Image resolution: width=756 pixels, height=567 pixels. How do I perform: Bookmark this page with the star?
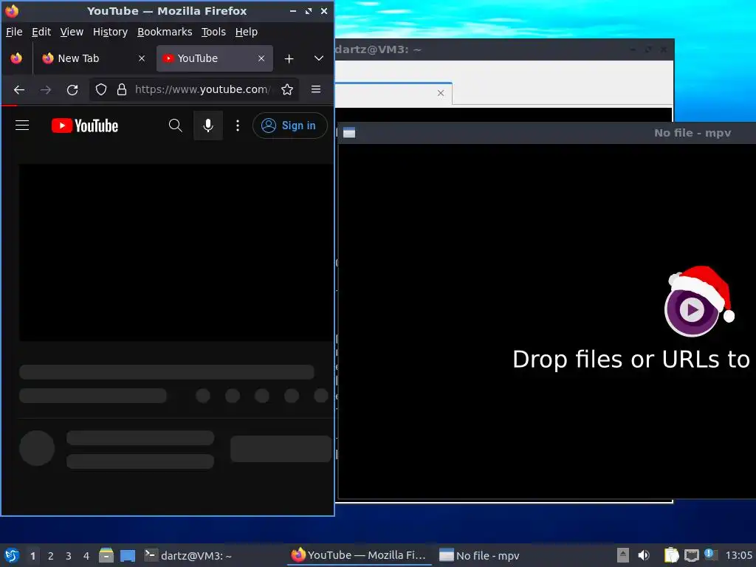pyautogui.click(x=287, y=89)
